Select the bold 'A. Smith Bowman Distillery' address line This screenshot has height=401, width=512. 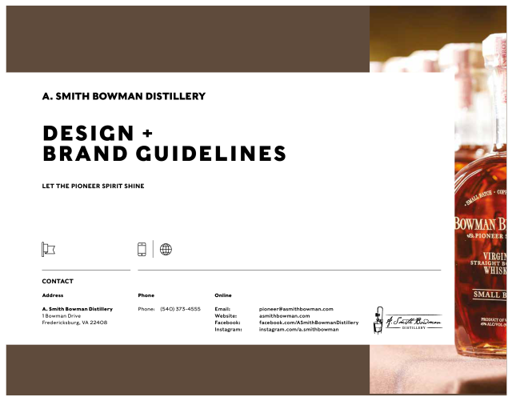click(78, 309)
